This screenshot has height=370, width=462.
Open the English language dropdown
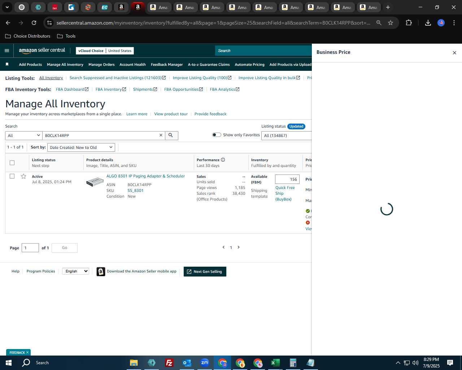point(75,271)
